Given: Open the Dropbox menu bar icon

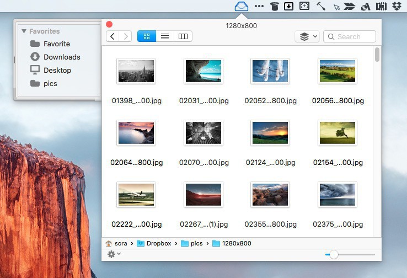Looking at the screenshot, I should click(x=397, y=6).
